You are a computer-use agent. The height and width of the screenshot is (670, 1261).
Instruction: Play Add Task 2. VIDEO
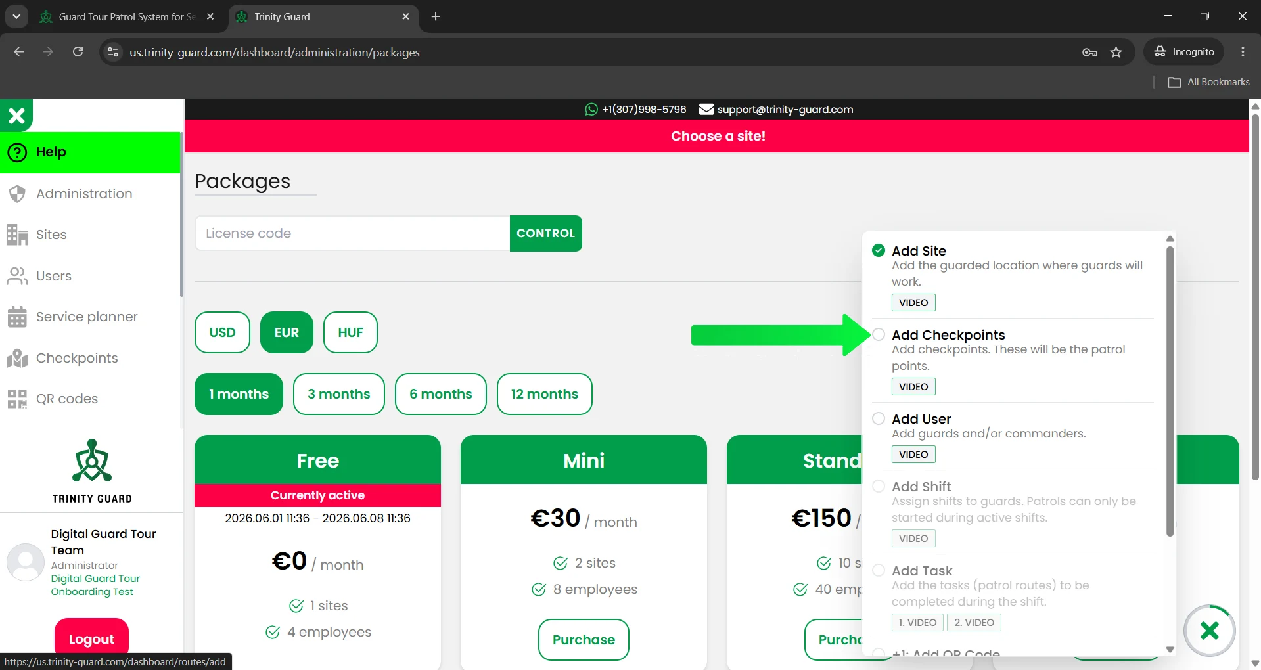[974, 622]
